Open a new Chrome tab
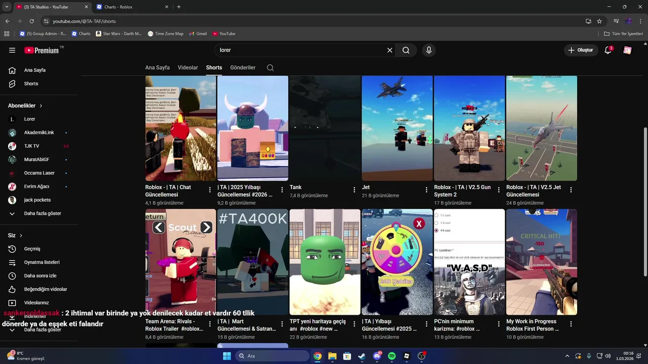This screenshot has width=648, height=364. coord(179,7)
